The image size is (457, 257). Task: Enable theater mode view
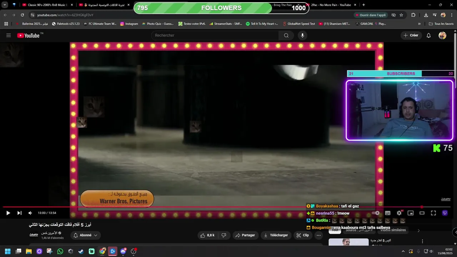coord(422,213)
